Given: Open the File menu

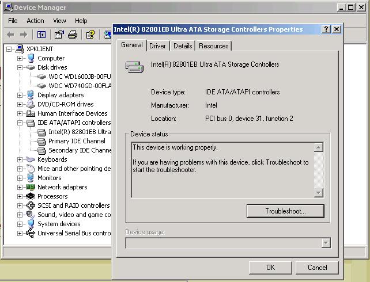Looking at the screenshot, I should coord(13,21).
